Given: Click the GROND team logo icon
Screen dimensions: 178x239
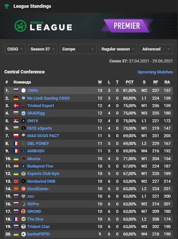Looking at the screenshot, I should [23, 211].
